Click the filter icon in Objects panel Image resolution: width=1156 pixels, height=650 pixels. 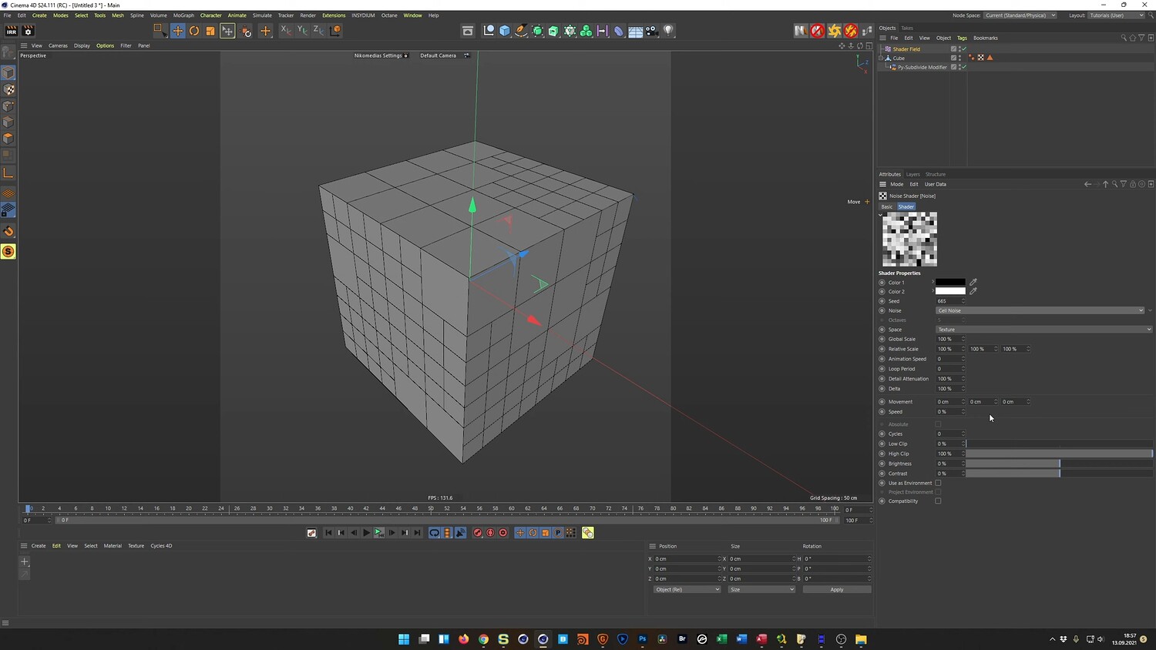pyautogui.click(x=1141, y=38)
